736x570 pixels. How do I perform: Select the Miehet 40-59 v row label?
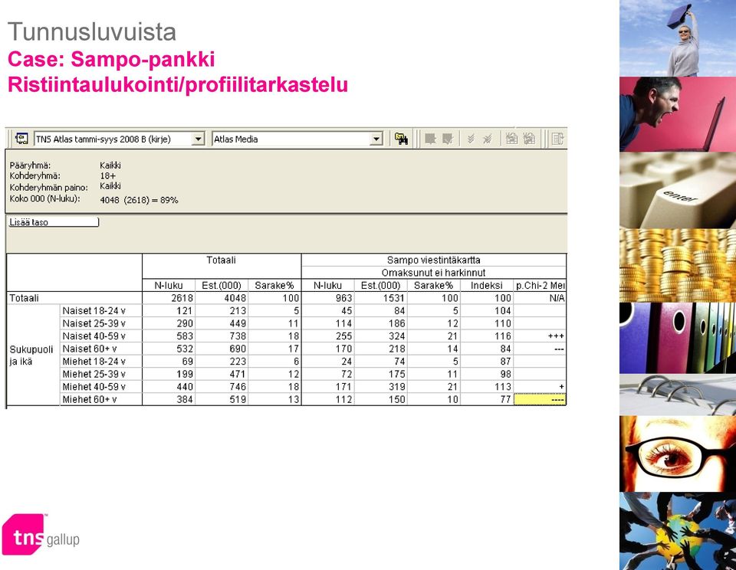[x=101, y=387]
